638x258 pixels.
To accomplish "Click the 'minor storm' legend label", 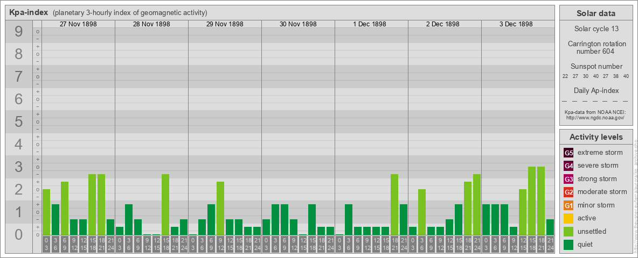I will (596, 205).
